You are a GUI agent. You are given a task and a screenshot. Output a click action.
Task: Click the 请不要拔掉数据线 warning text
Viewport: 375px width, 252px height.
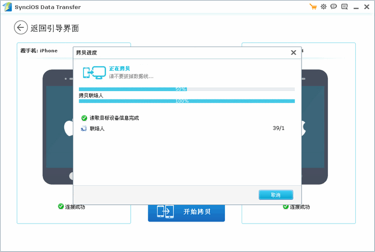131,77
